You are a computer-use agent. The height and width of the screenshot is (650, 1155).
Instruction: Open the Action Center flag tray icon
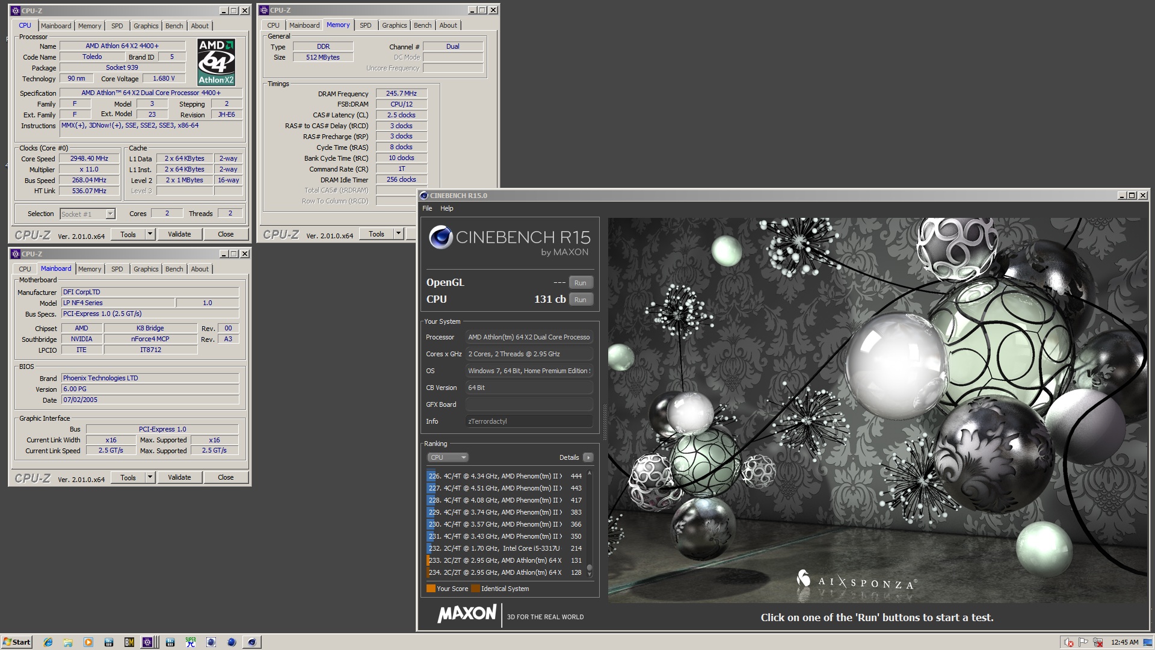click(x=1083, y=642)
